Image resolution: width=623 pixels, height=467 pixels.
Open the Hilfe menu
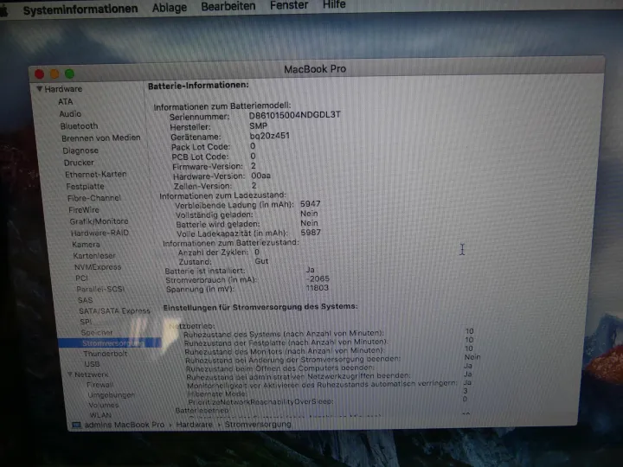tap(334, 4)
